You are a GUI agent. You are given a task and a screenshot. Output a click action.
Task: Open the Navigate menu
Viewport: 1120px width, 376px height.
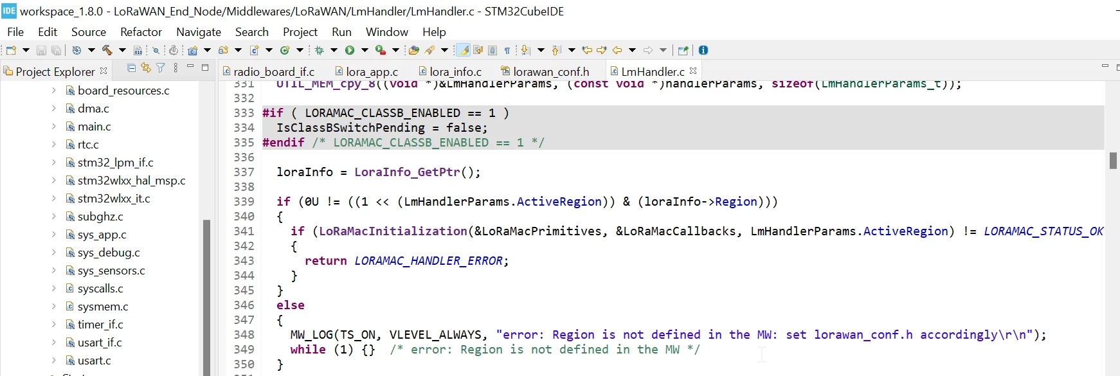[x=199, y=31]
